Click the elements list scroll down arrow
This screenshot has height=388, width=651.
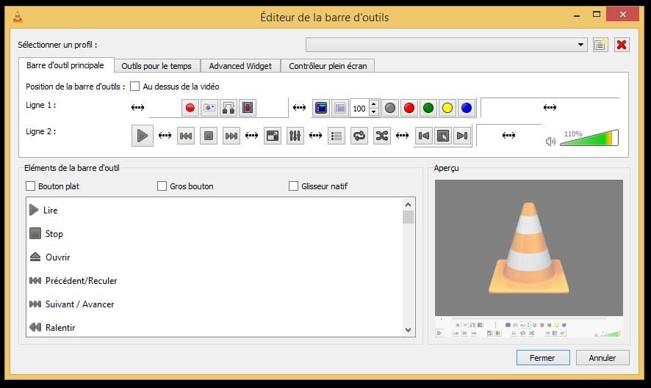[408, 330]
